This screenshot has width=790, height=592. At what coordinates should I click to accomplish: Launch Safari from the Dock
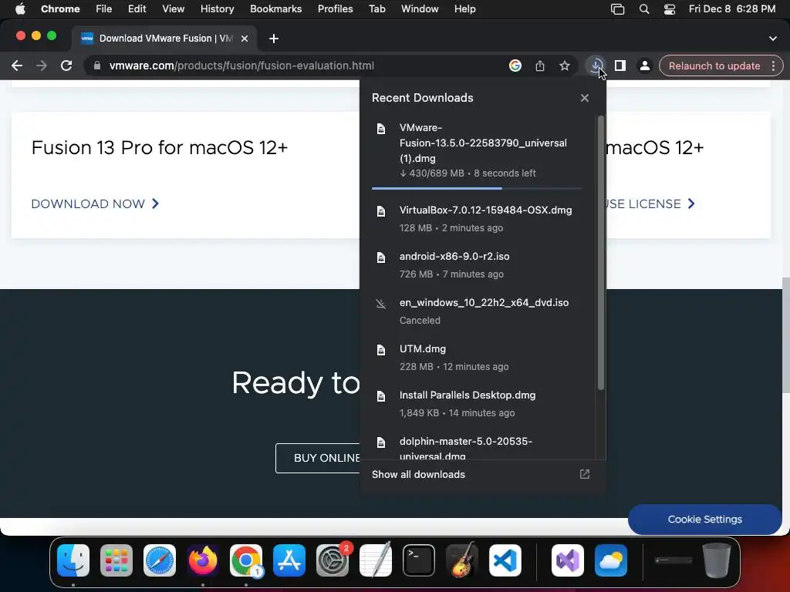click(160, 560)
